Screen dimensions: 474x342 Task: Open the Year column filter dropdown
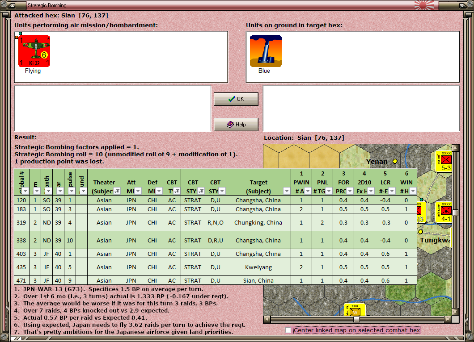coord(60,191)
